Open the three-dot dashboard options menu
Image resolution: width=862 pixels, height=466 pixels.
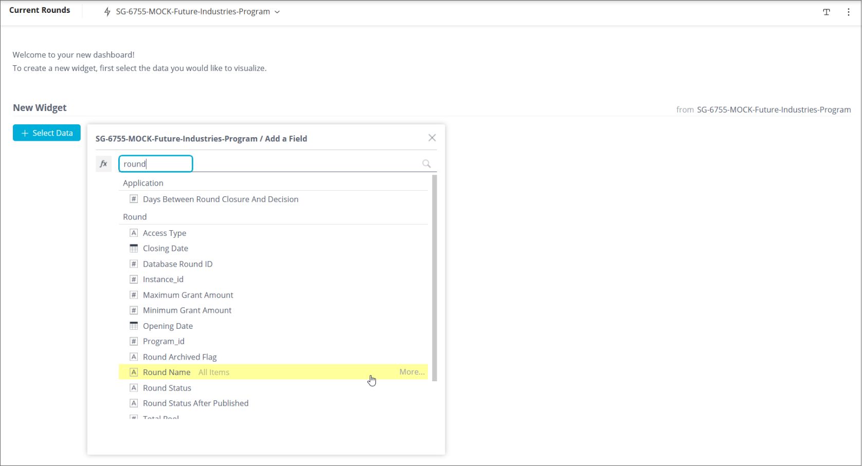(x=849, y=12)
